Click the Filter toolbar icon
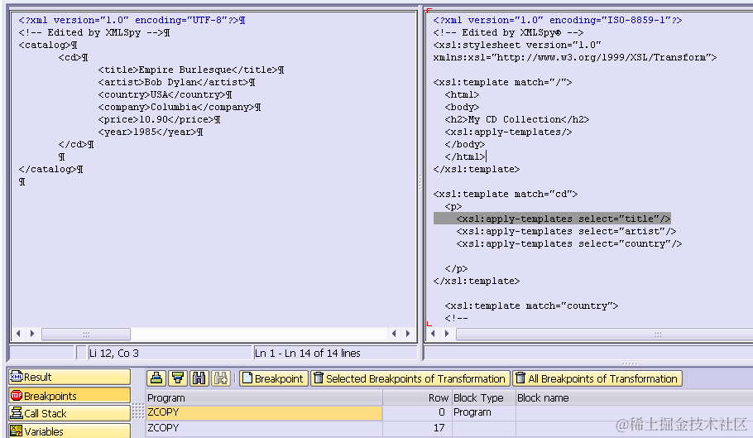This screenshot has width=753, height=438. 178,378
